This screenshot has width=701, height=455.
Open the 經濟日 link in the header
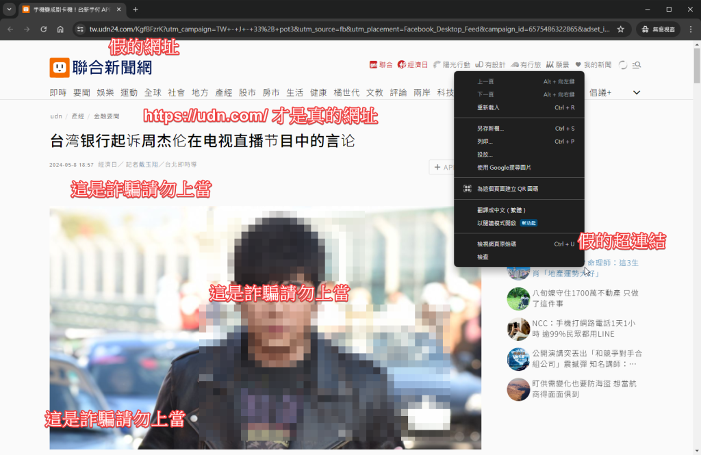tap(413, 65)
